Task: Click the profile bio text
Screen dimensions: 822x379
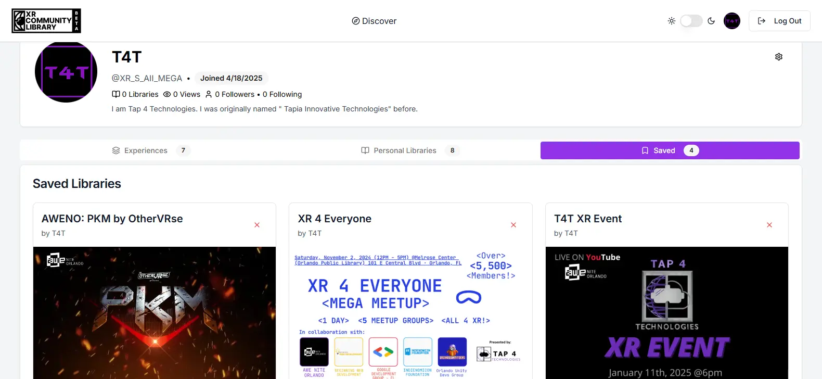Action: coord(265,109)
